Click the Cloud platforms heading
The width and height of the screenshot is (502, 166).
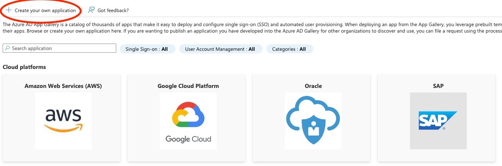tap(24, 67)
